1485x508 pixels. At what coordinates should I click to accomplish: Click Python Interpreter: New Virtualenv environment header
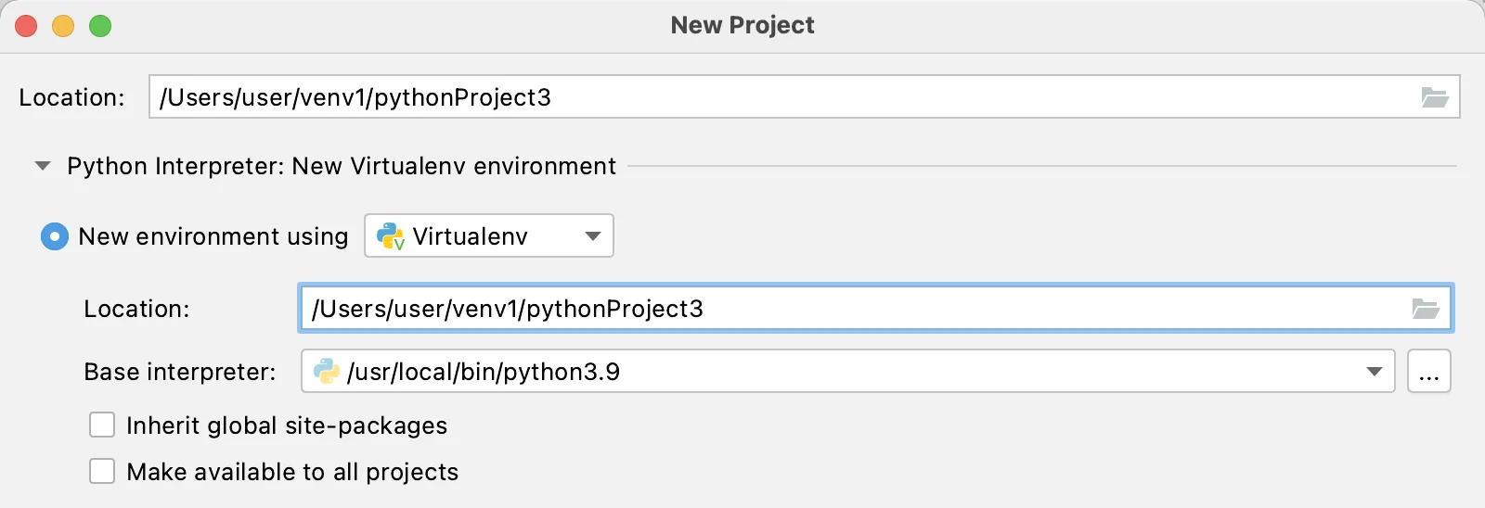342,167
